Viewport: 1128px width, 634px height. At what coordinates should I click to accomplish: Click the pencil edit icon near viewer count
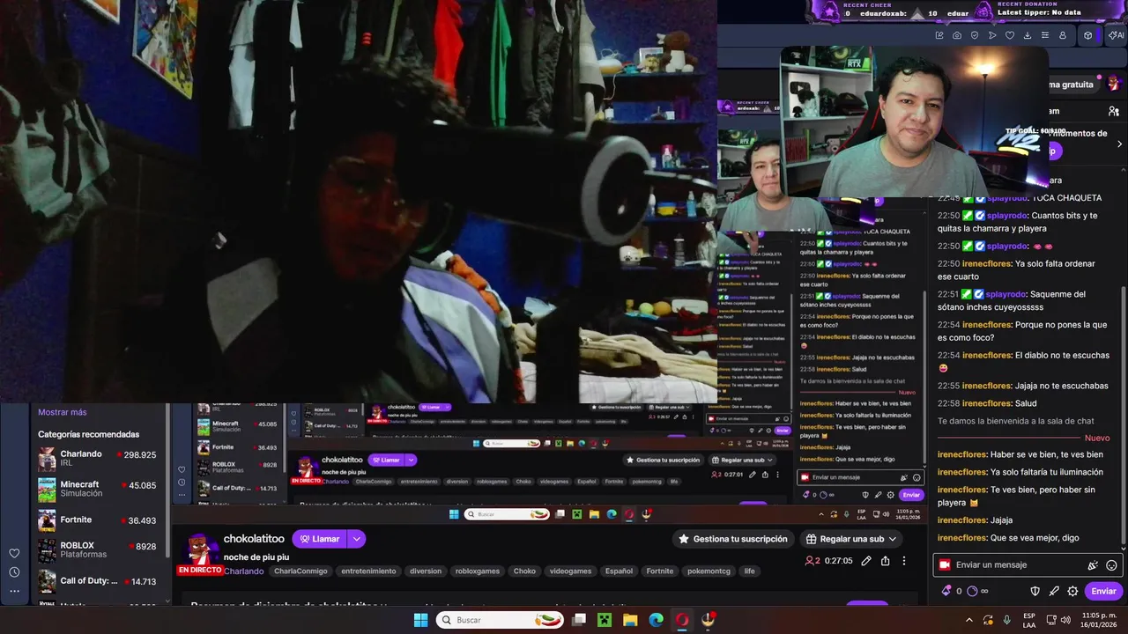(866, 561)
